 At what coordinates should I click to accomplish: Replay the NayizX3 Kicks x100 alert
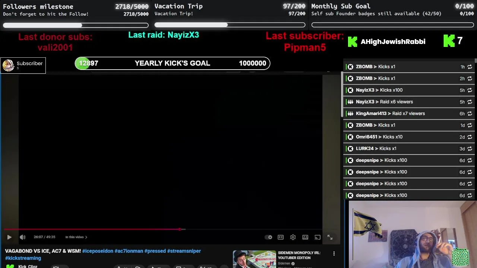(470, 90)
